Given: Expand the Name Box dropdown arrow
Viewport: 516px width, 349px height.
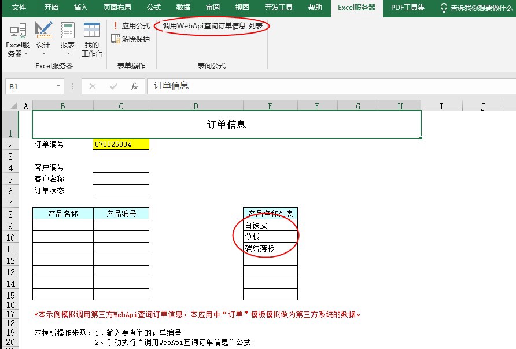Looking at the screenshot, I should click(x=58, y=86).
